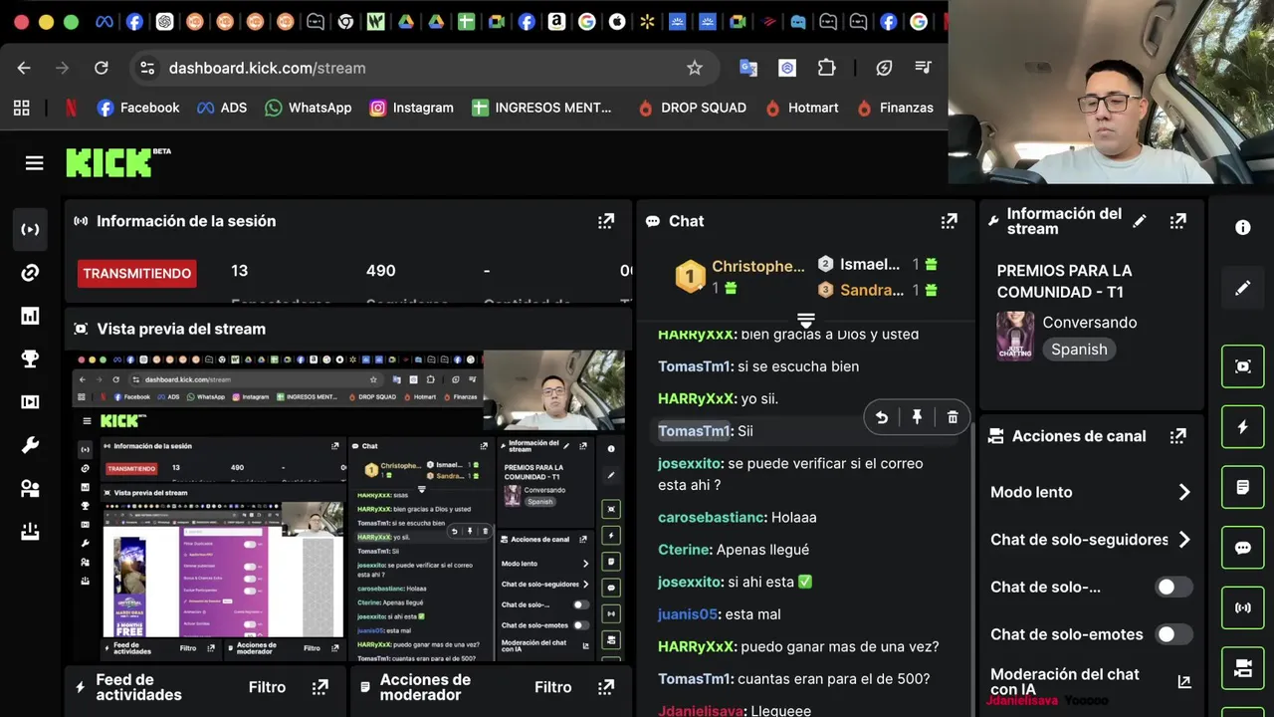Viewport: 1274px width, 717px height.
Task: Pop out the Feed de actividades panel
Action: click(x=319, y=687)
